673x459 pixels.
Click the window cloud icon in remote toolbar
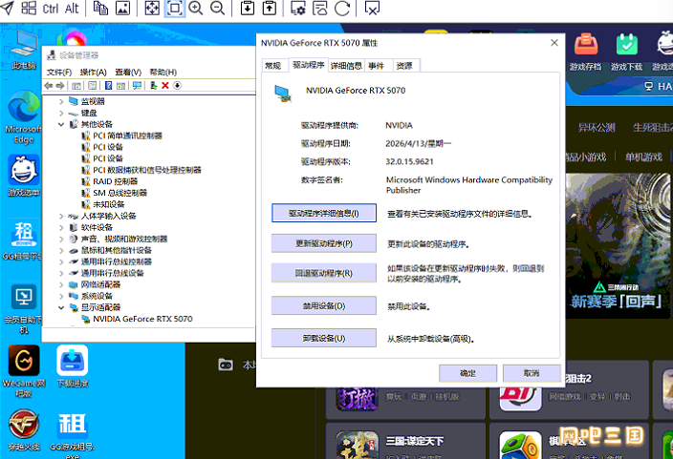point(319,9)
